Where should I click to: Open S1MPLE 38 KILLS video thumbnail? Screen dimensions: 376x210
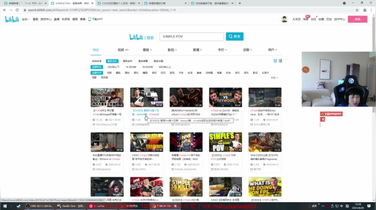[x=186, y=187]
